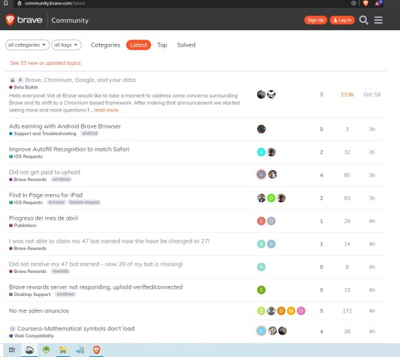Click the Community header title
The width and height of the screenshot is (400, 357).
pos(70,20)
